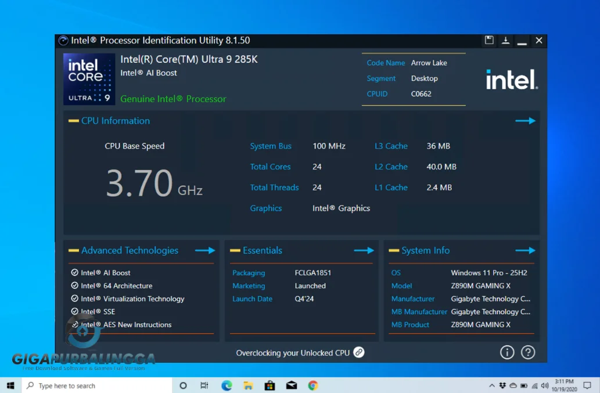The width and height of the screenshot is (600, 393).
Task: Open the notification center icon
Action: tap(587, 385)
